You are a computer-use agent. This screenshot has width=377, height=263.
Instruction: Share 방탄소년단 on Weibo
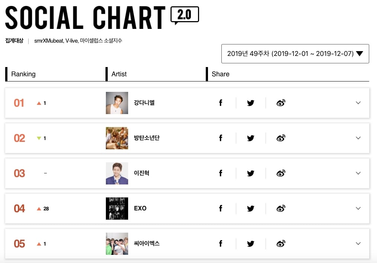pyautogui.click(x=281, y=138)
